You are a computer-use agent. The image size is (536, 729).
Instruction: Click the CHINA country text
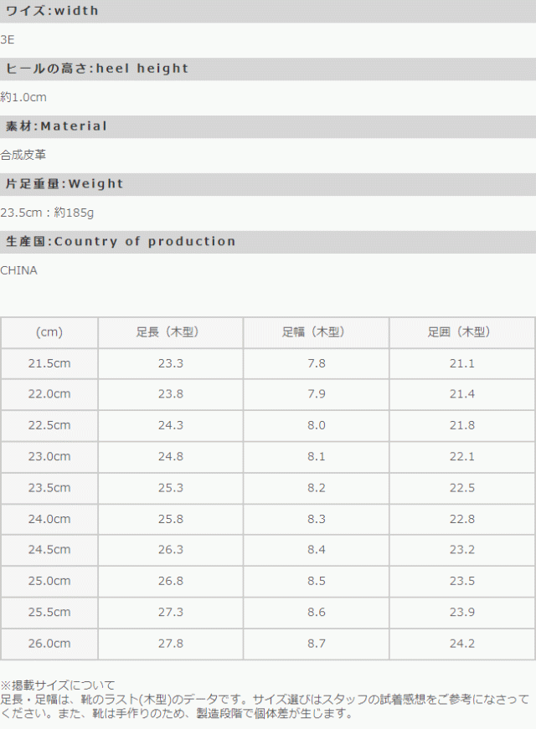pyautogui.click(x=19, y=270)
